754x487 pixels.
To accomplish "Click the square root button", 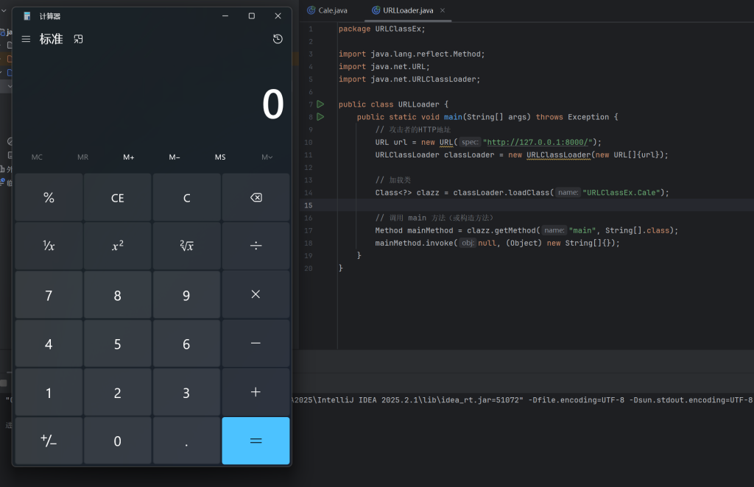I will click(186, 246).
